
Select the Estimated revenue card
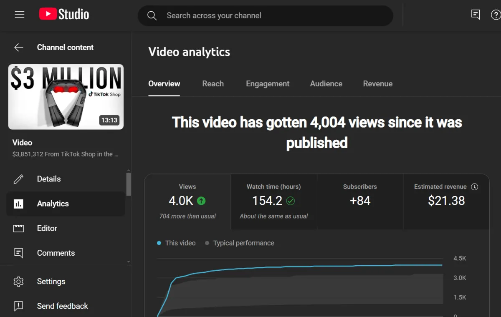click(x=446, y=202)
